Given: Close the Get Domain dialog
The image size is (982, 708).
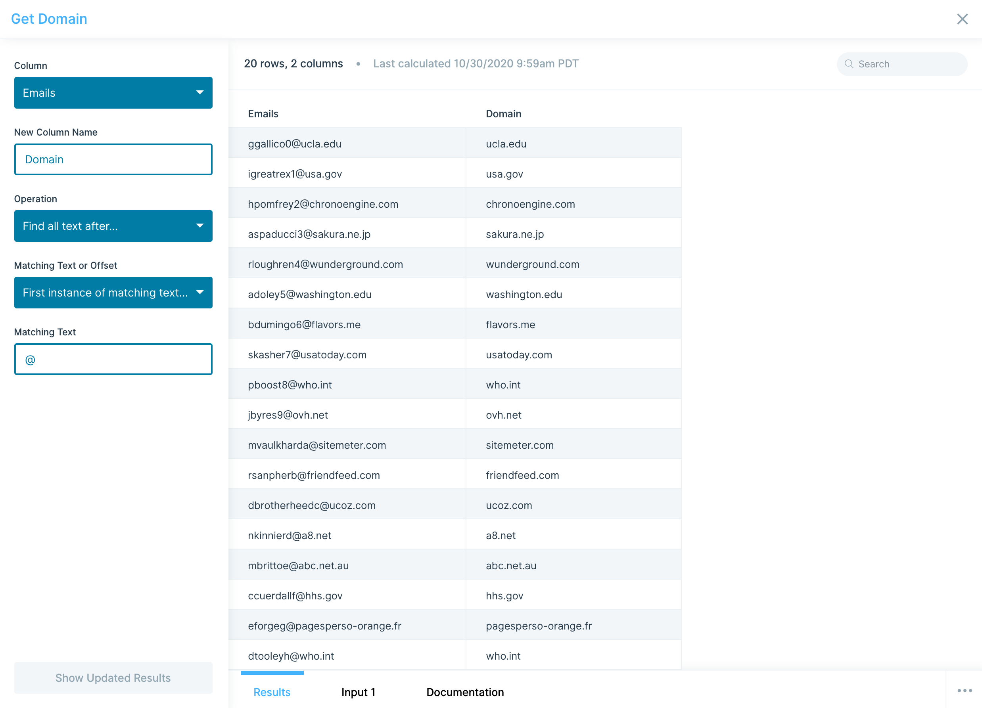Looking at the screenshot, I should (962, 19).
